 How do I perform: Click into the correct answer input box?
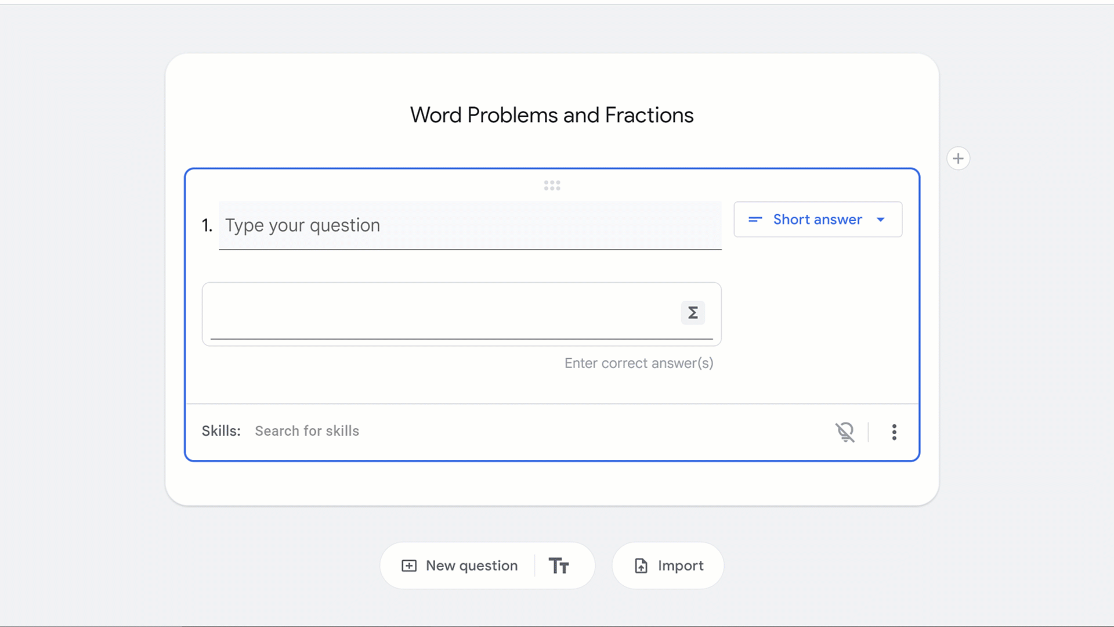441,313
